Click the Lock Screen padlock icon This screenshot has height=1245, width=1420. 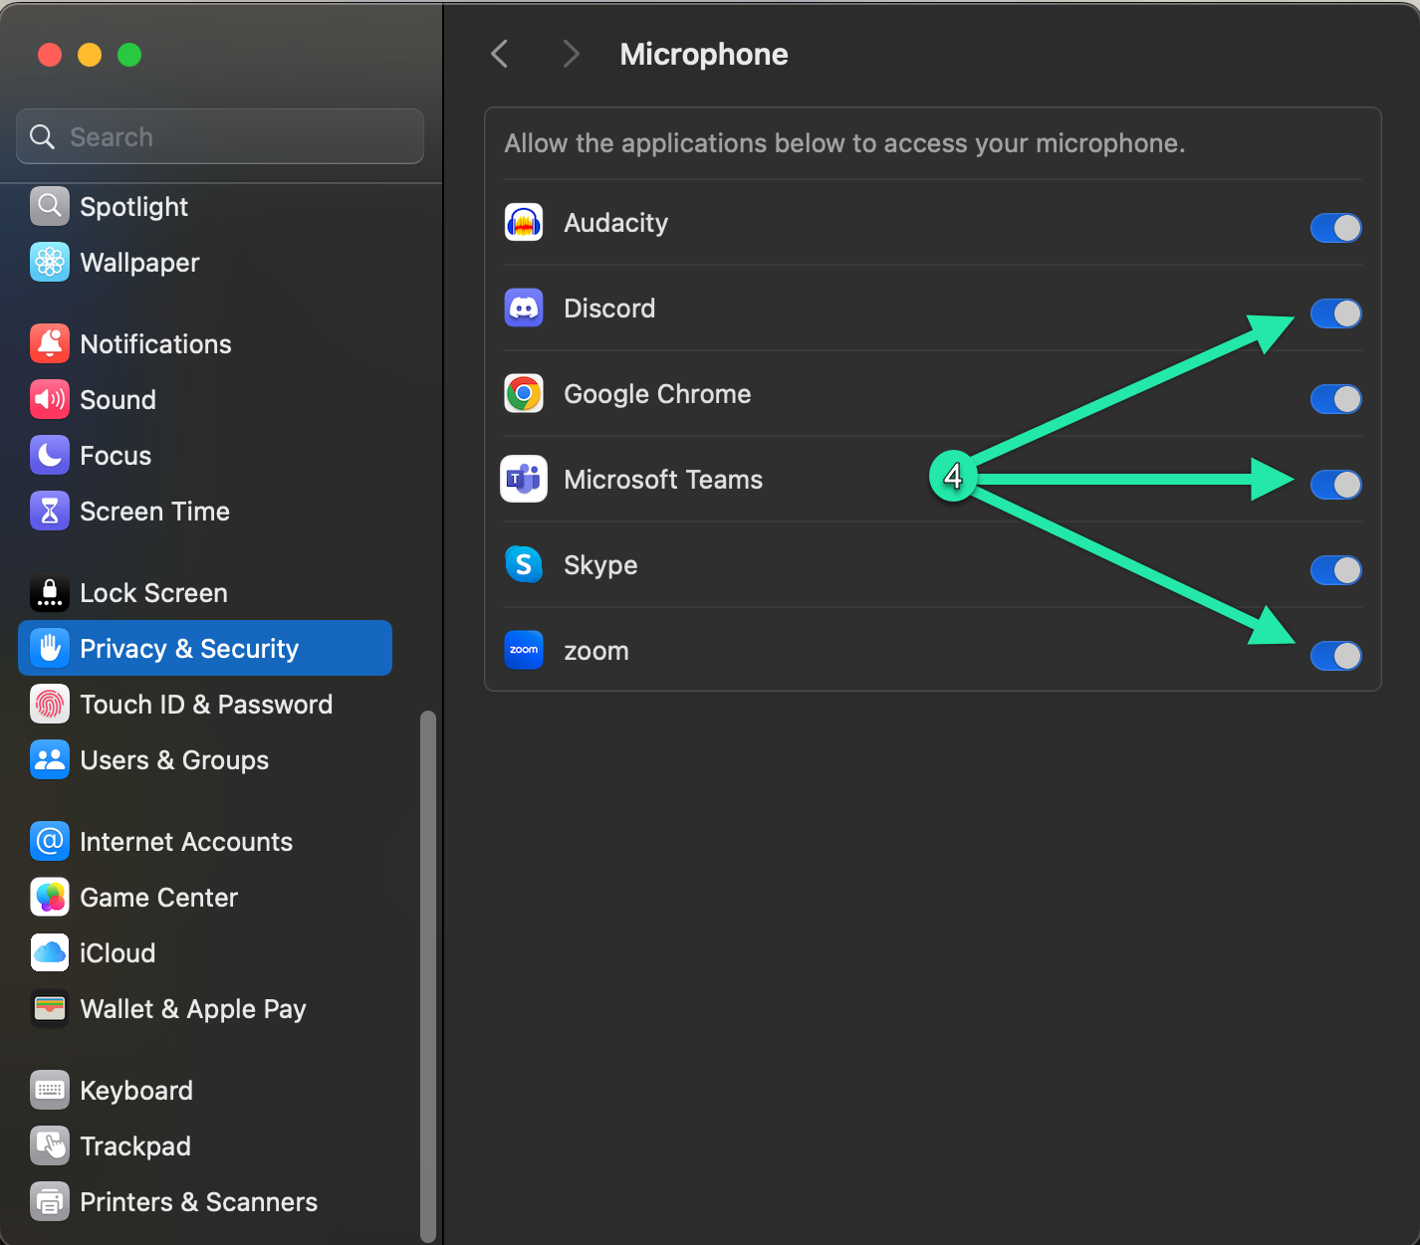tap(50, 593)
